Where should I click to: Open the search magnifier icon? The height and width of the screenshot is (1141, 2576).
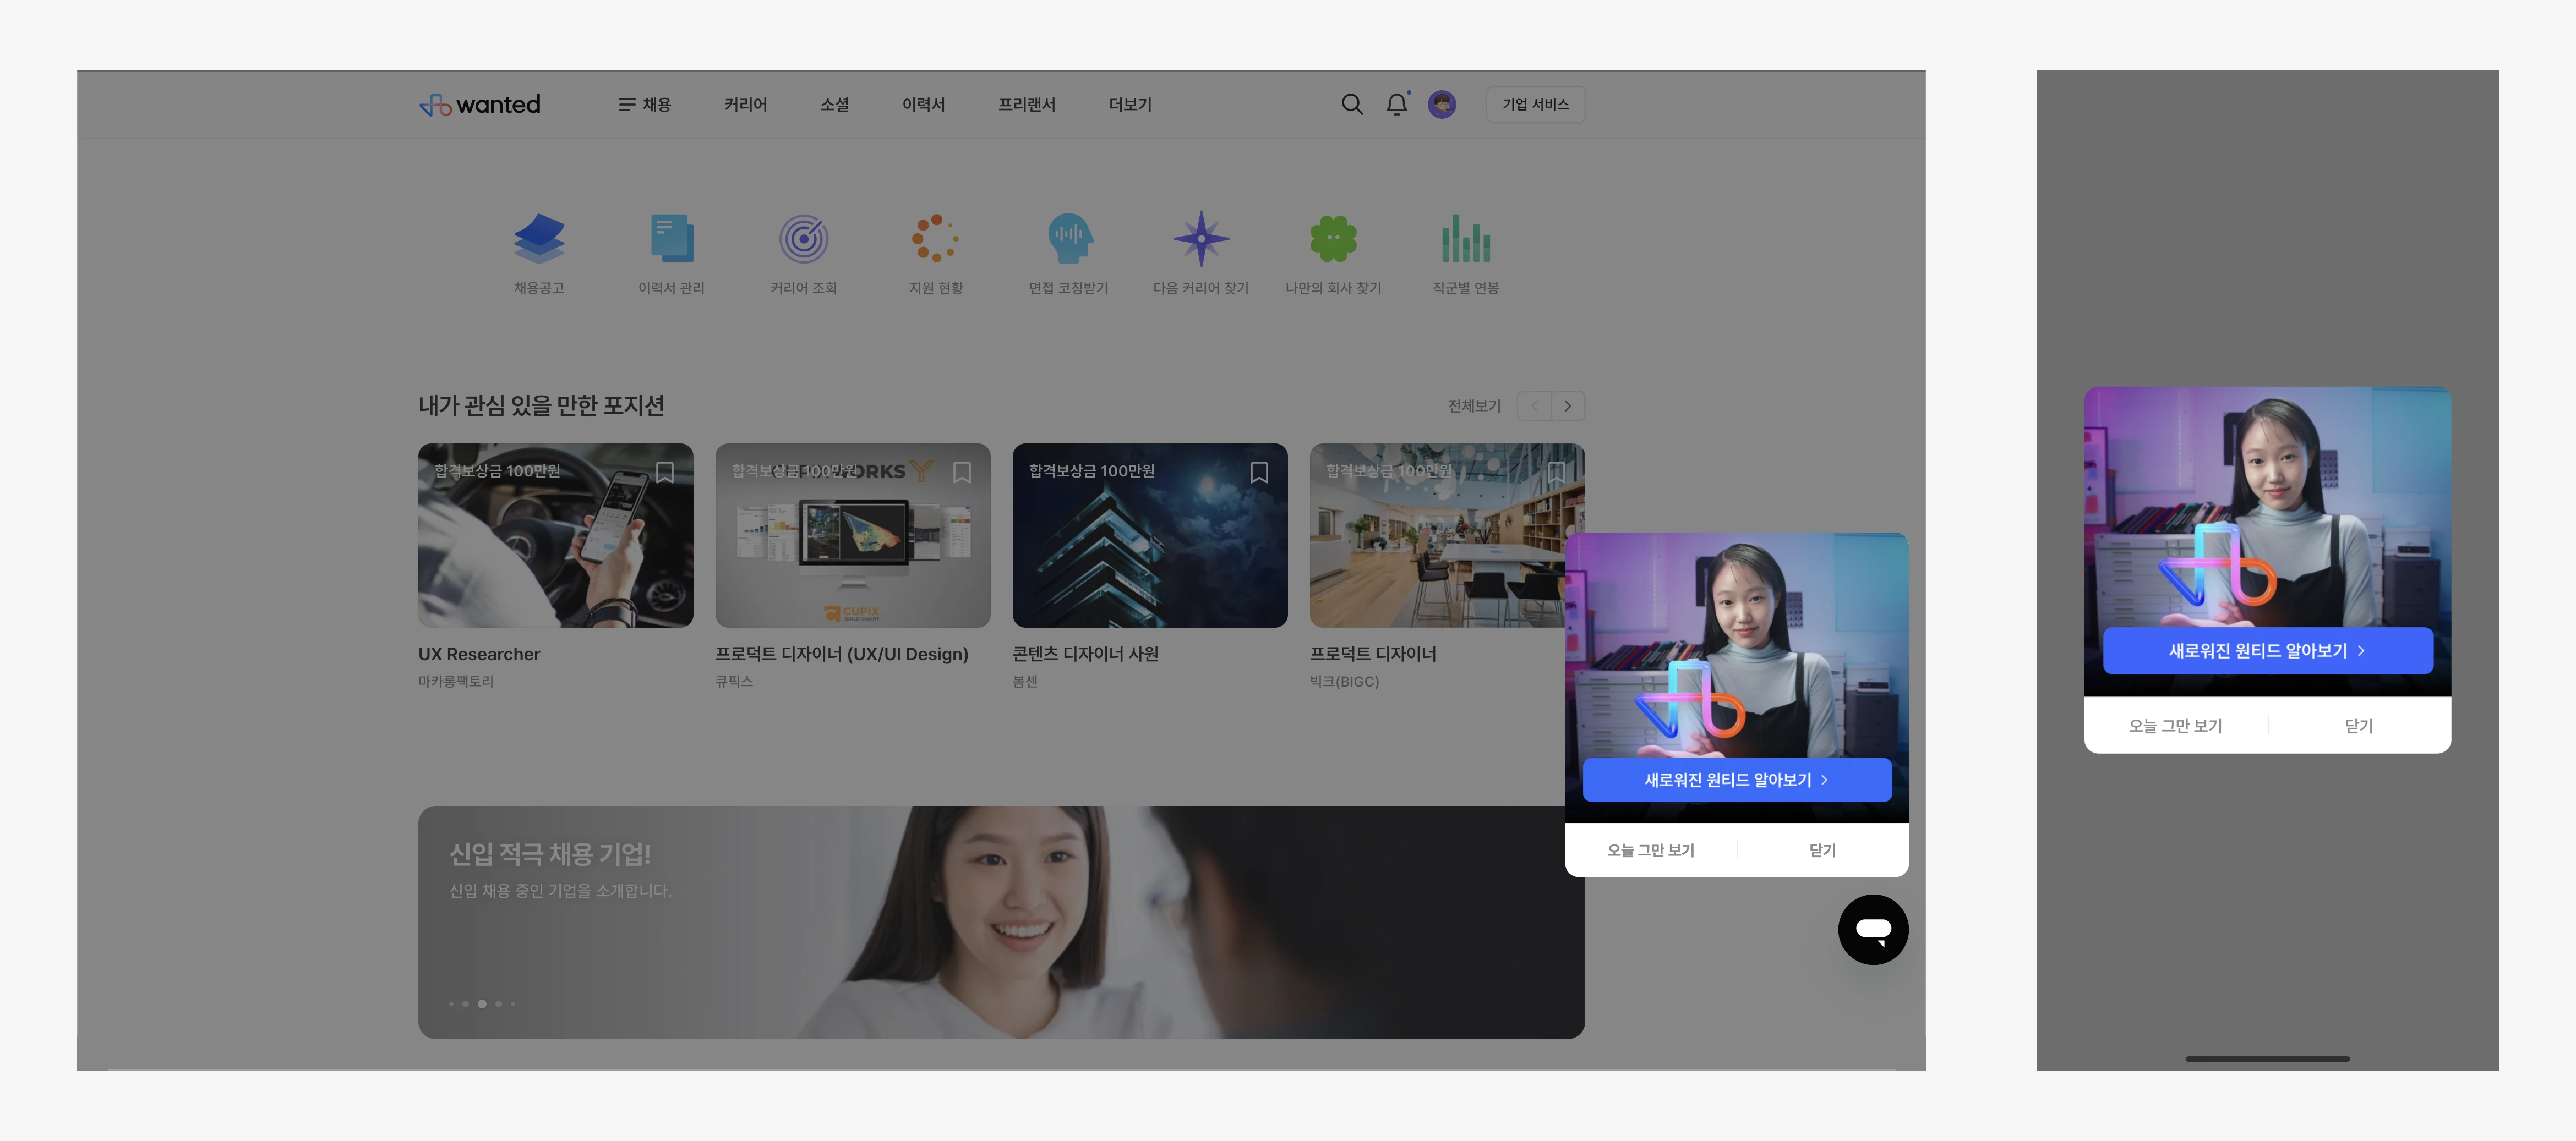[1352, 104]
